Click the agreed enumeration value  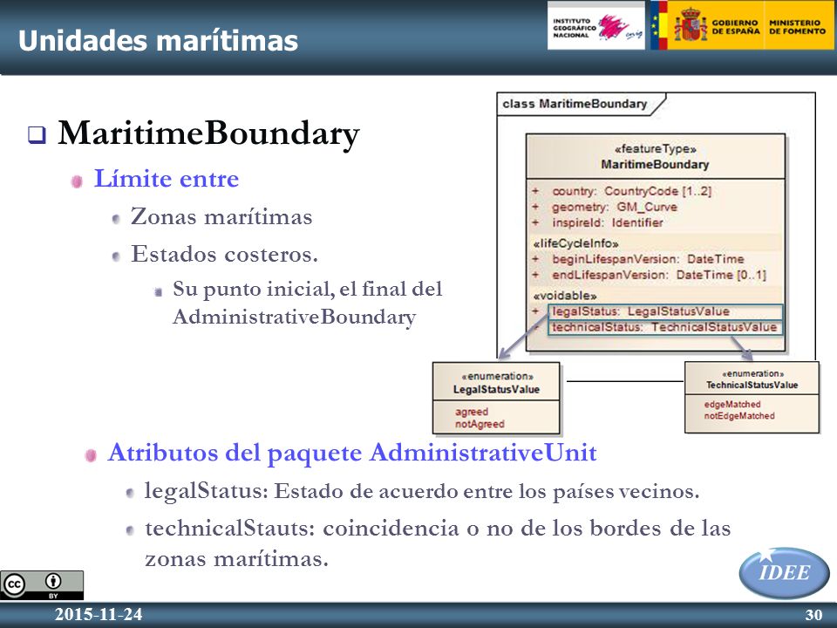click(x=472, y=412)
